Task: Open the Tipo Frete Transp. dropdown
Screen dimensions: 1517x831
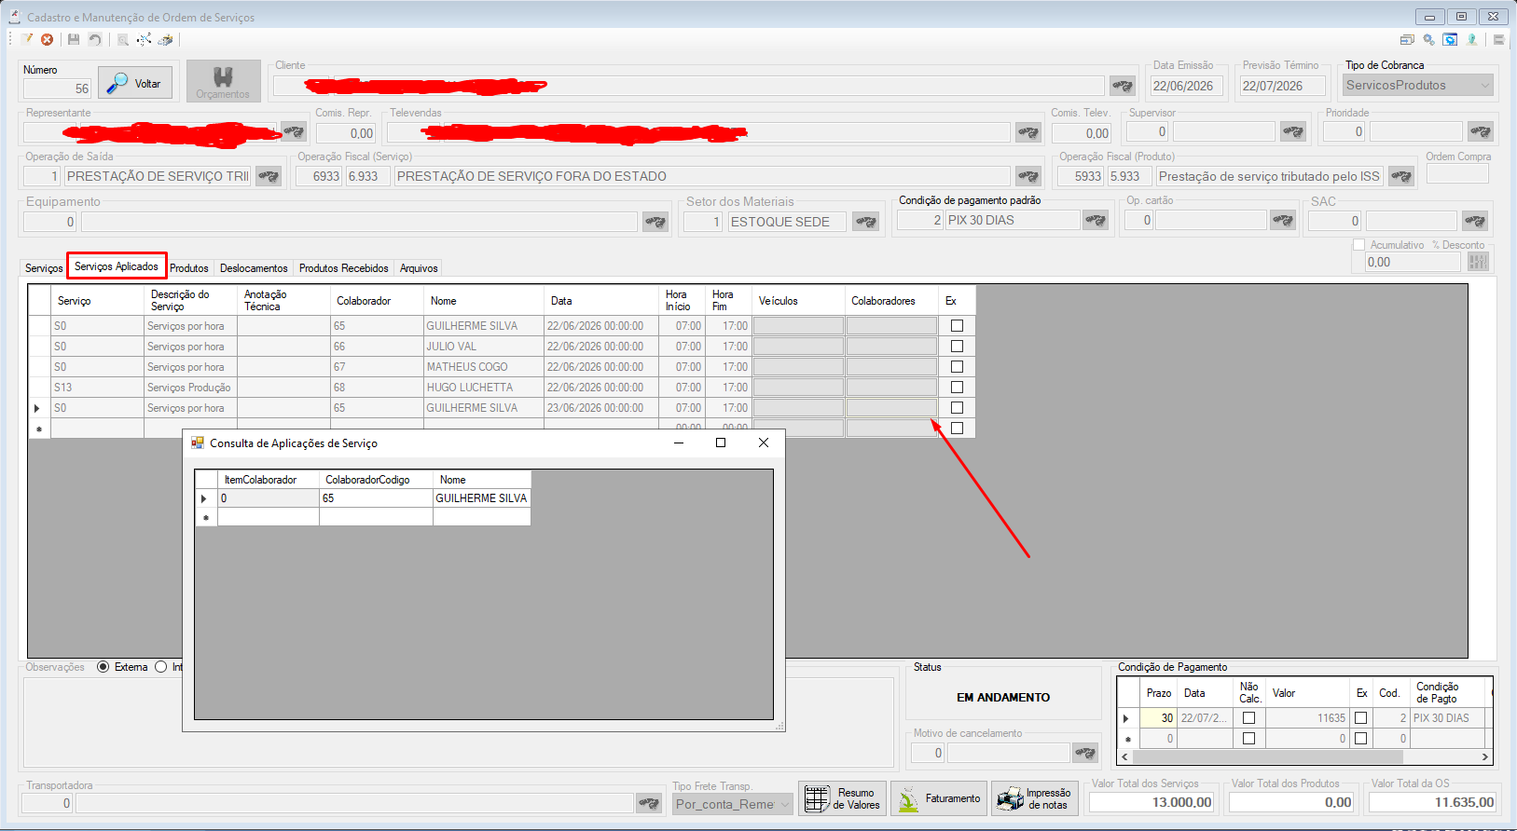Action: [x=733, y=804]
